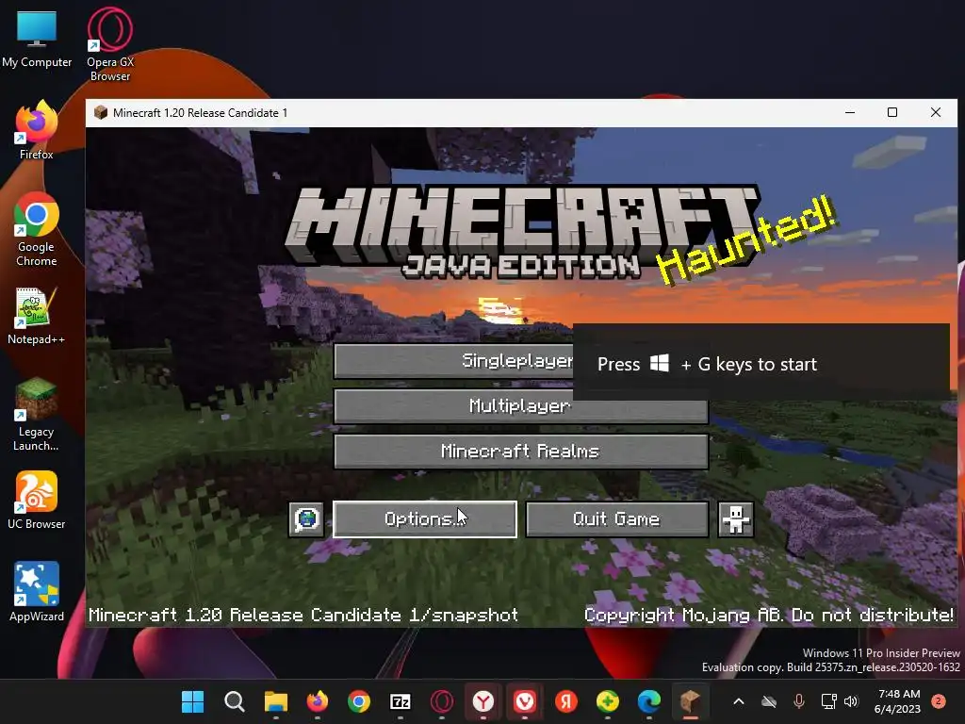Image resolution: width=965 pixels, height=724 pixels.
Task: Open Yandex Browser taskbar icon with Y
Action: 483,701
